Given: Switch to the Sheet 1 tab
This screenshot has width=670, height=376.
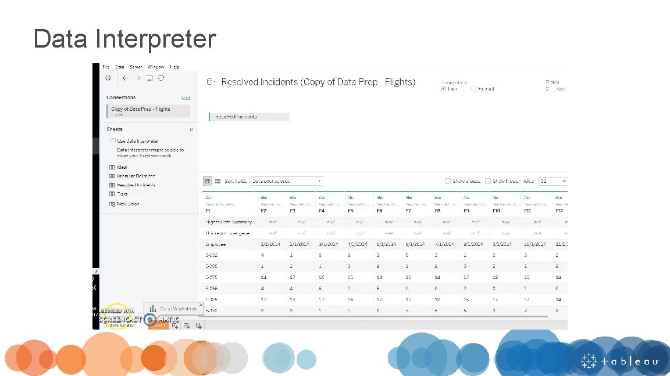Looking at the screenshot, I should [158, 326].
